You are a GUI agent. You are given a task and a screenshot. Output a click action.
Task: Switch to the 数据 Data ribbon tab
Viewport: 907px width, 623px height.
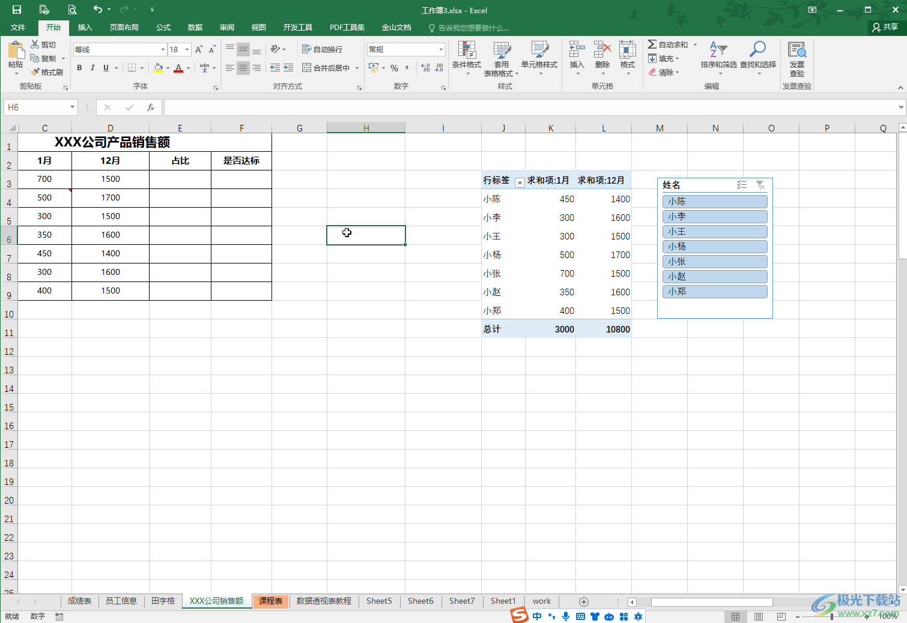[195, 28]
